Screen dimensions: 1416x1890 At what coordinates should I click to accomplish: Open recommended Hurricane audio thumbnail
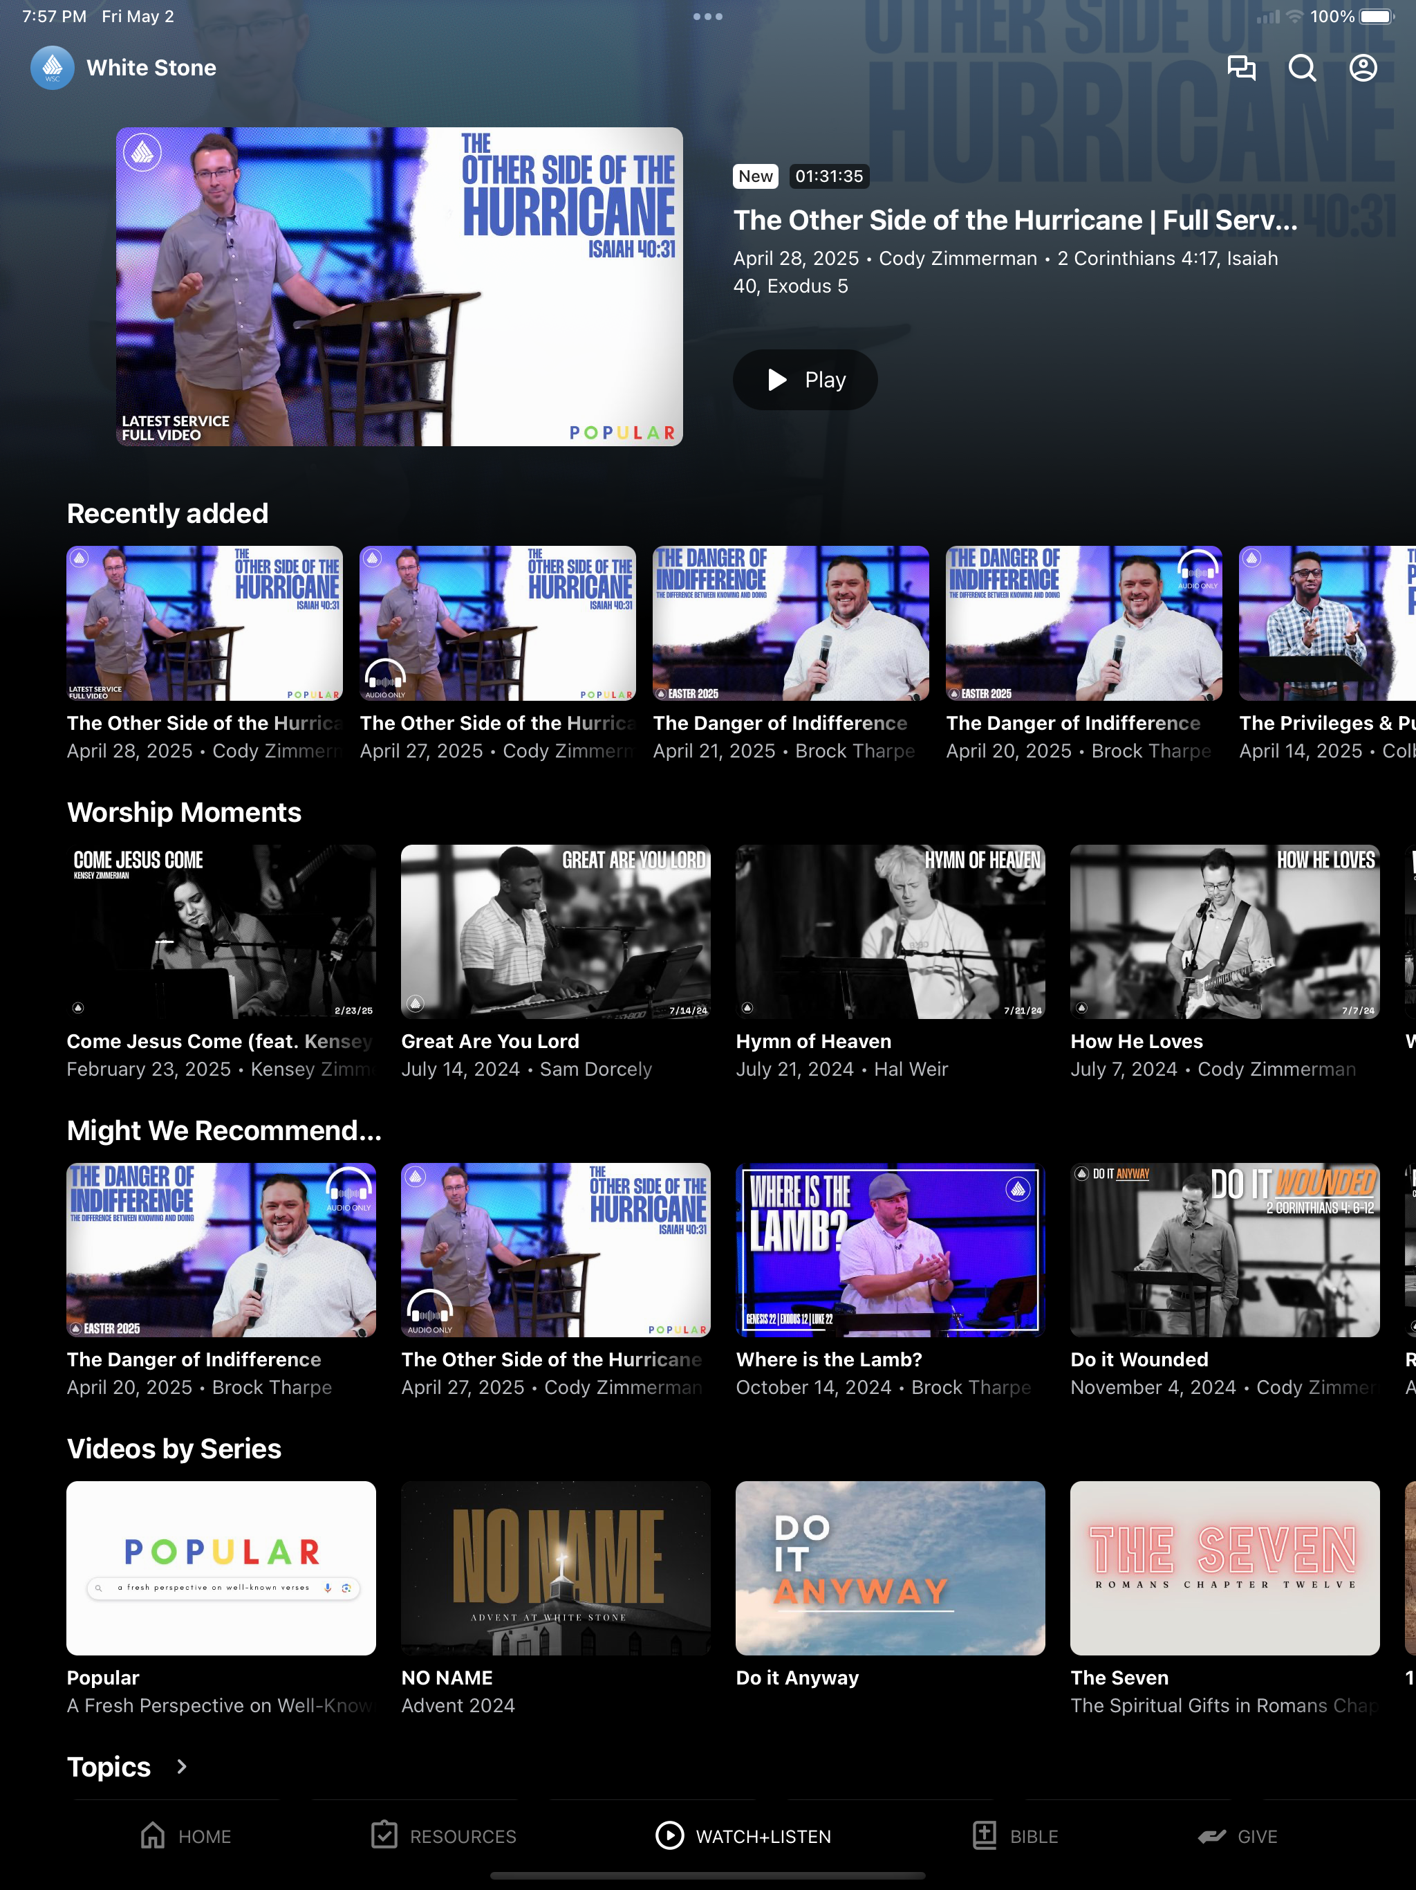click(x=556, y=1249)
